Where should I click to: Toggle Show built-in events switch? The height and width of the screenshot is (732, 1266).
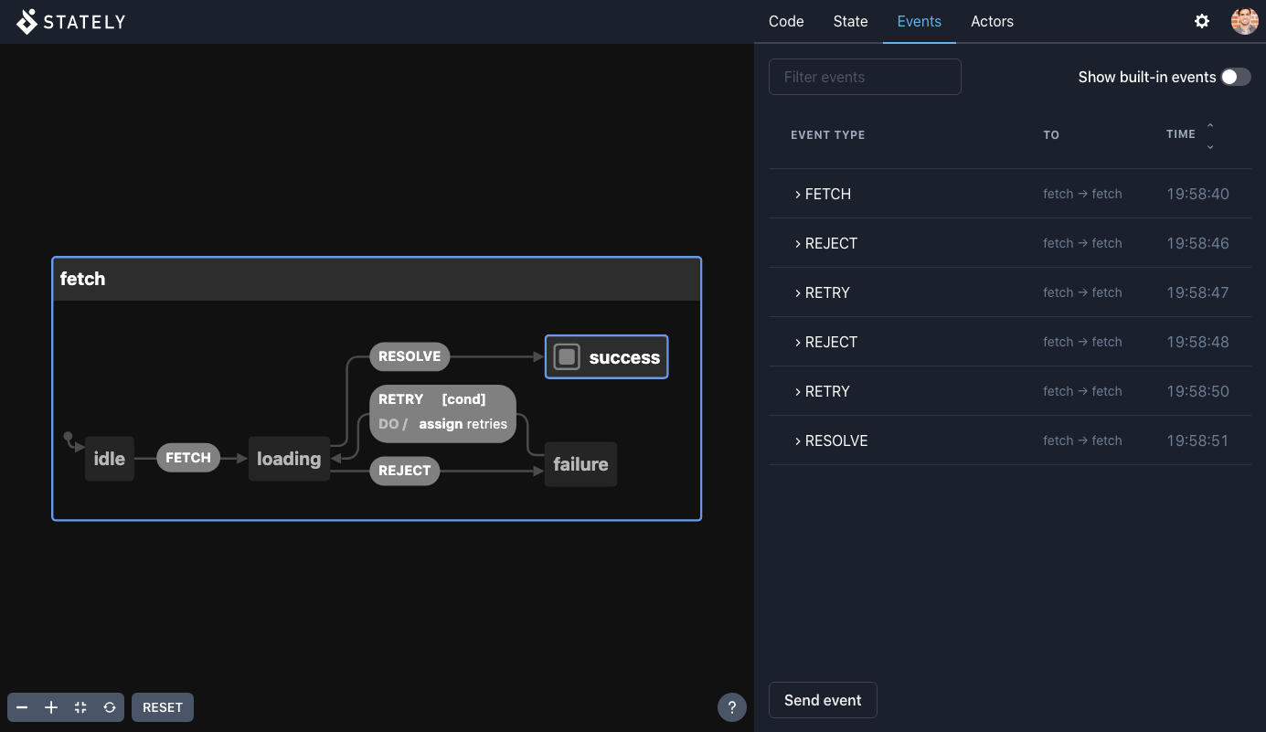tap(1236, 77)
